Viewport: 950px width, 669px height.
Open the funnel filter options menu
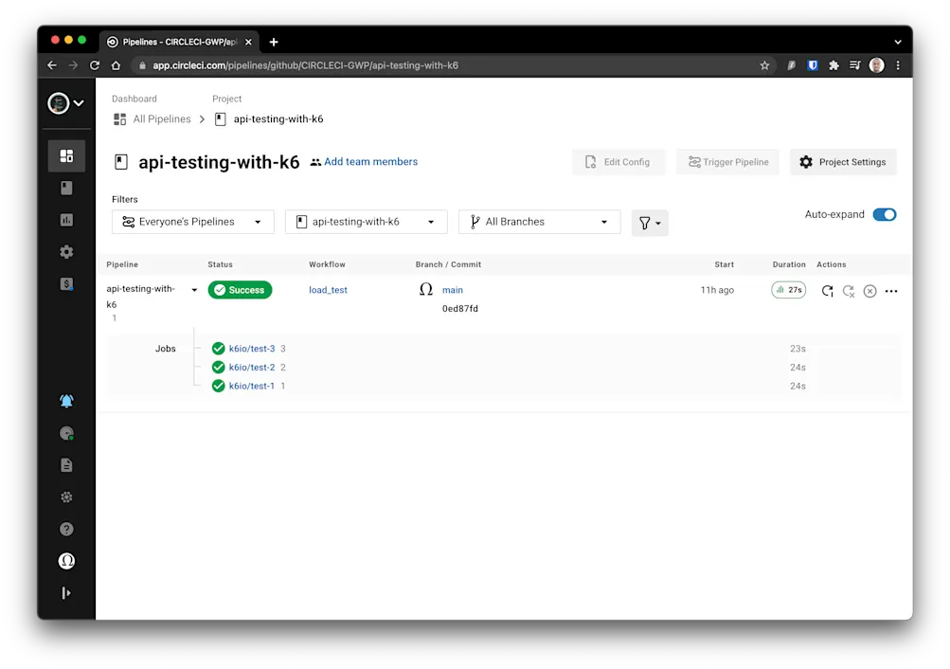pyautogui.click(x=650, y=223)
